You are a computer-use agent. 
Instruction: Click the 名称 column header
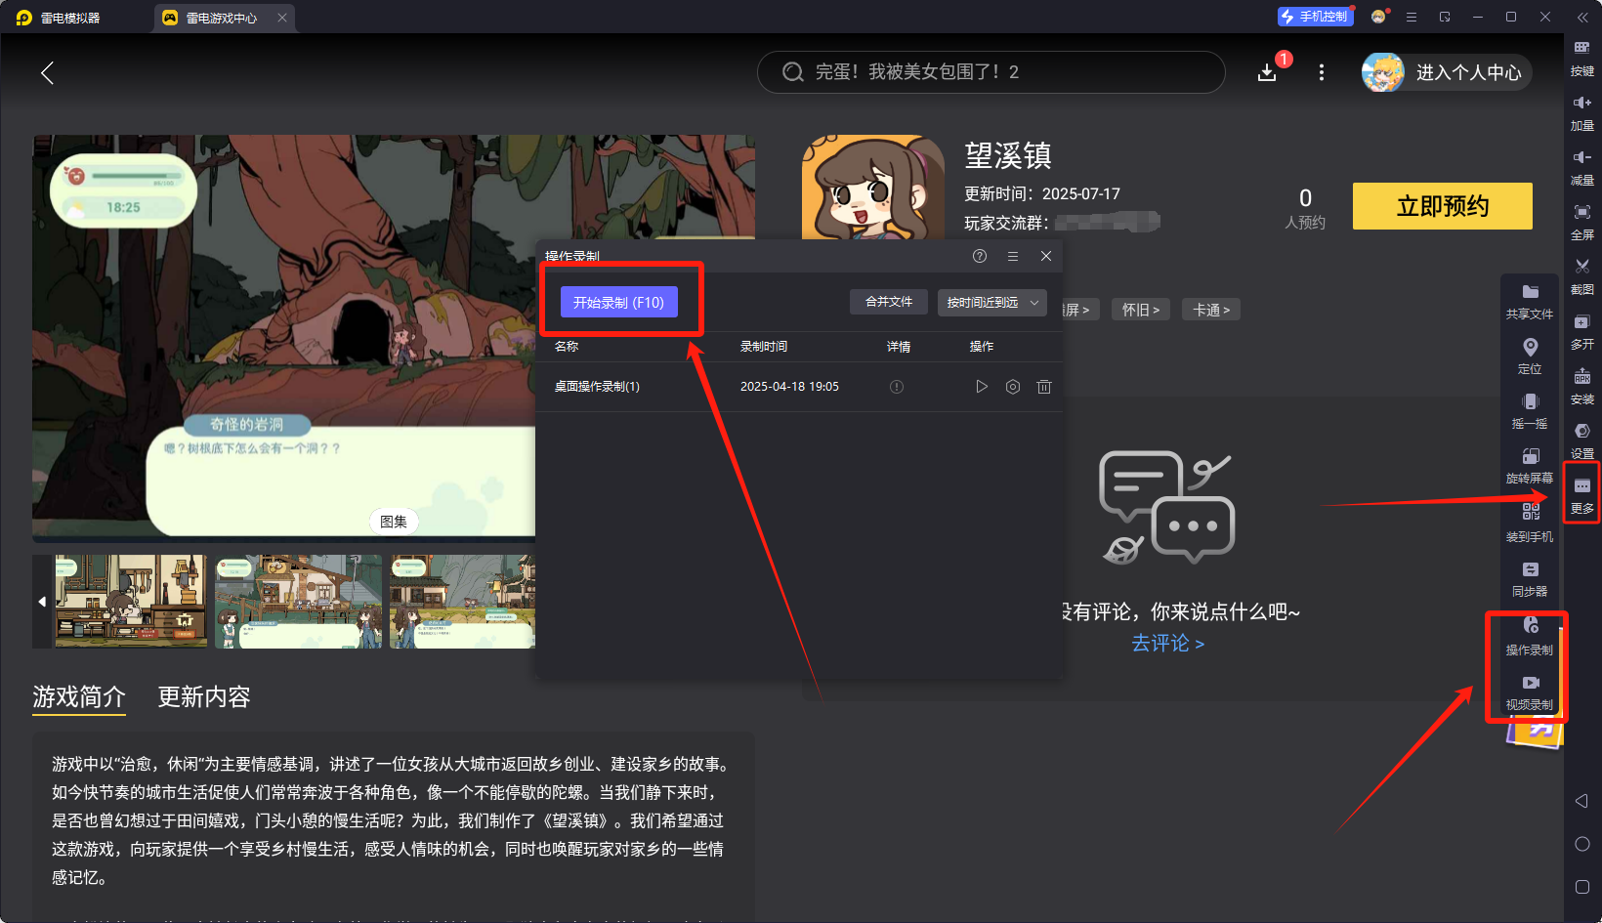click(567, 347)
